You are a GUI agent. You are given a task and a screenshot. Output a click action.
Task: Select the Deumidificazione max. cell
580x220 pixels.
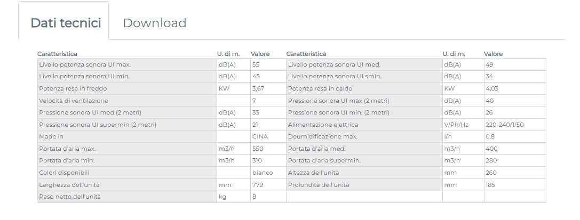click(364, 136)
